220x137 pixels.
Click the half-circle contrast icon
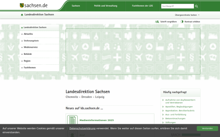click(182, 22)
